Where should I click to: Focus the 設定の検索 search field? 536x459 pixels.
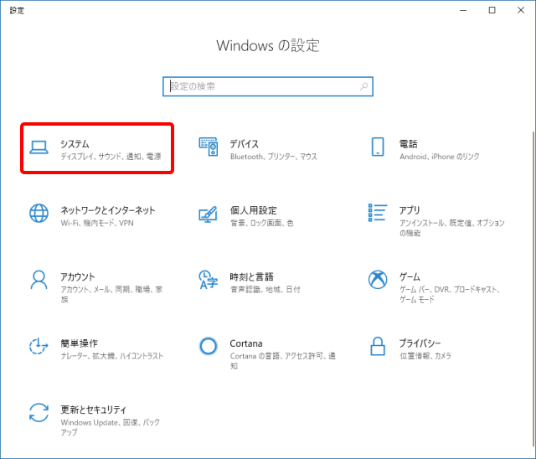(x=268, y=86)
